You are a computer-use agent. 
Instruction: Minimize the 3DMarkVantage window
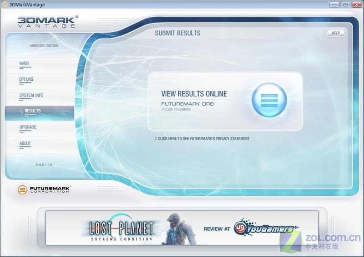tap(334, 5)
